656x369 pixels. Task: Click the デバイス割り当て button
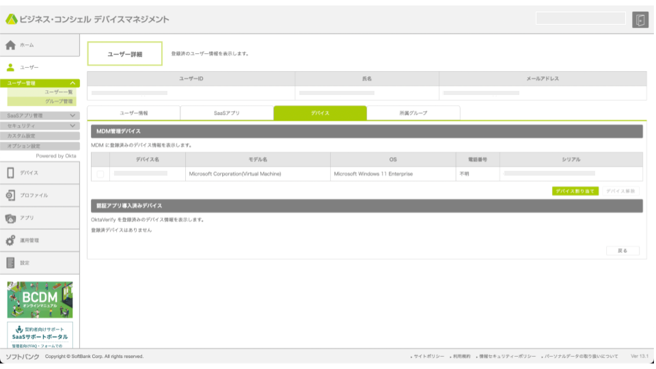(x=575, y=191)
